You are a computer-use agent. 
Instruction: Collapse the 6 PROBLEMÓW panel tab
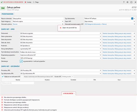click(69, 93)
